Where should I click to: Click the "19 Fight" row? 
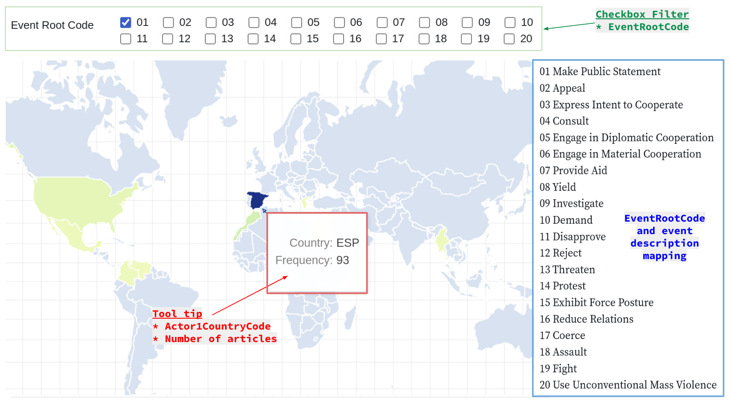pos(558,368)
